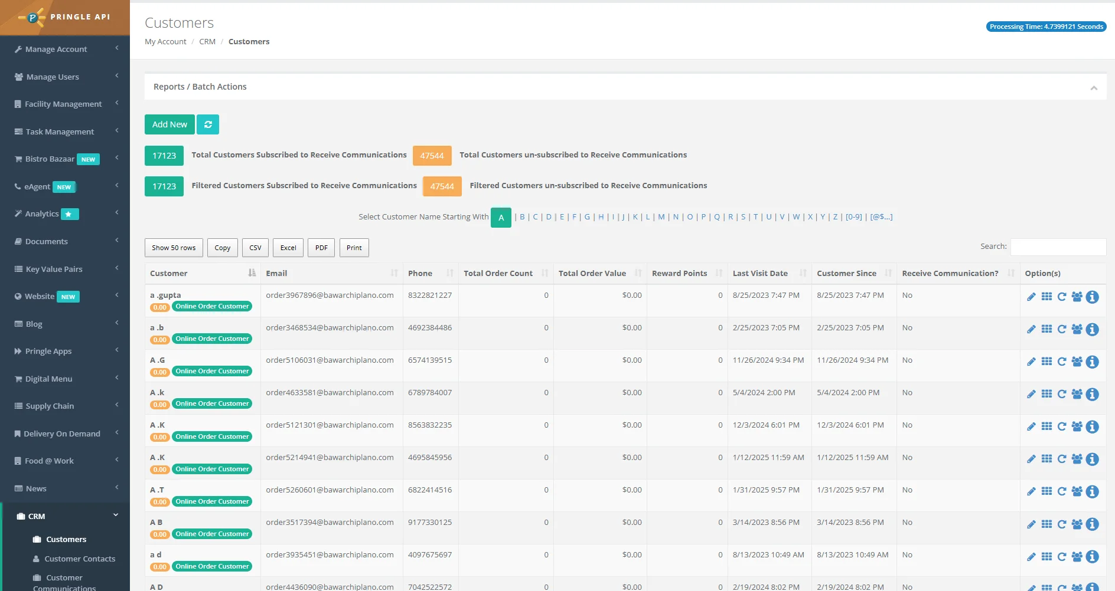This screenshot has height=591, width=1115.
Task: Open info icon for A .T customer
Action: [x=1093, y=491]
